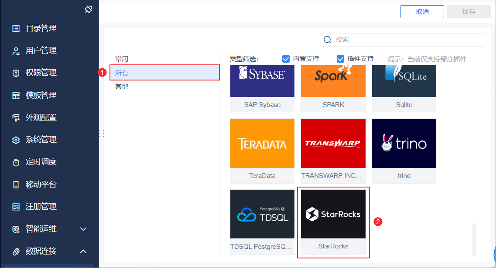Click the 提示 hint text
The height and width of the screenshot is (268, 496).
(430, 59)
